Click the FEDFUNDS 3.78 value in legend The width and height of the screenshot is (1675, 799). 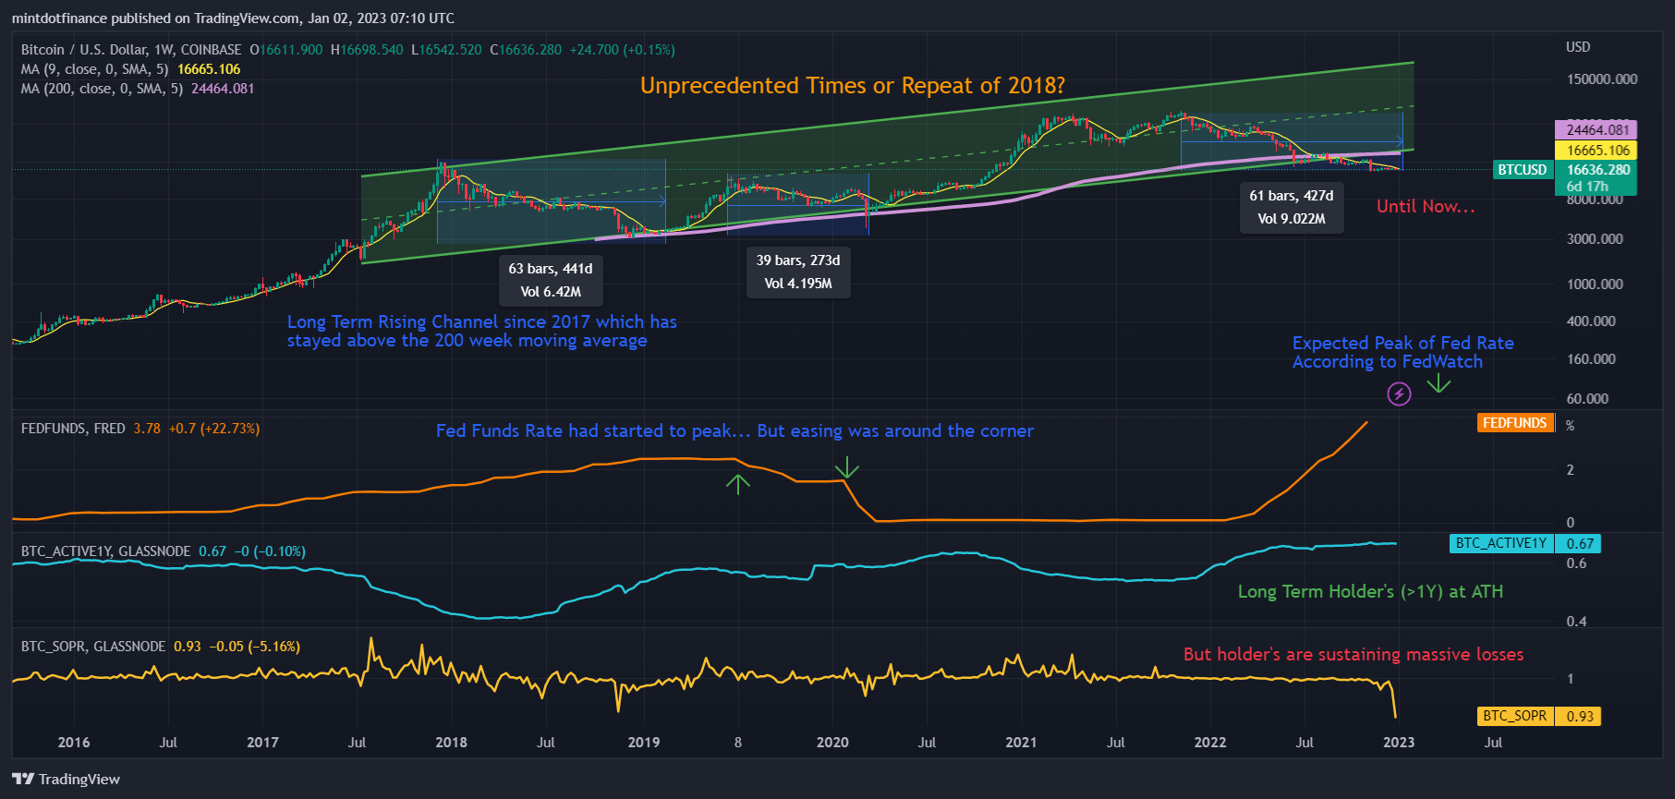click(147, 429)
